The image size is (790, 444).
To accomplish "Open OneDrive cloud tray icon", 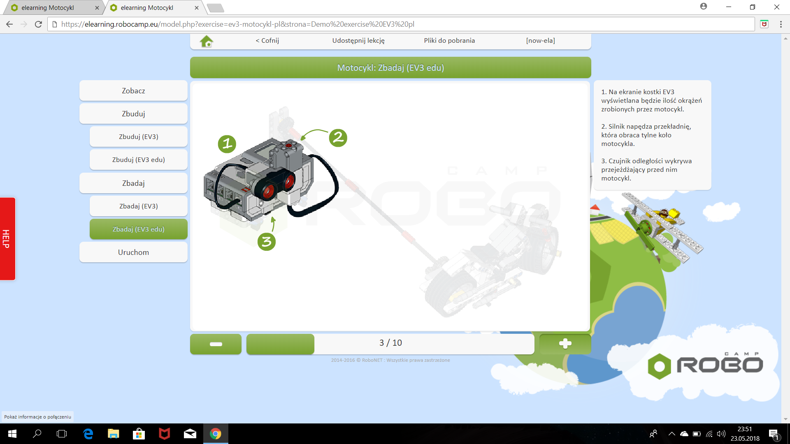I will pos(684,434).
